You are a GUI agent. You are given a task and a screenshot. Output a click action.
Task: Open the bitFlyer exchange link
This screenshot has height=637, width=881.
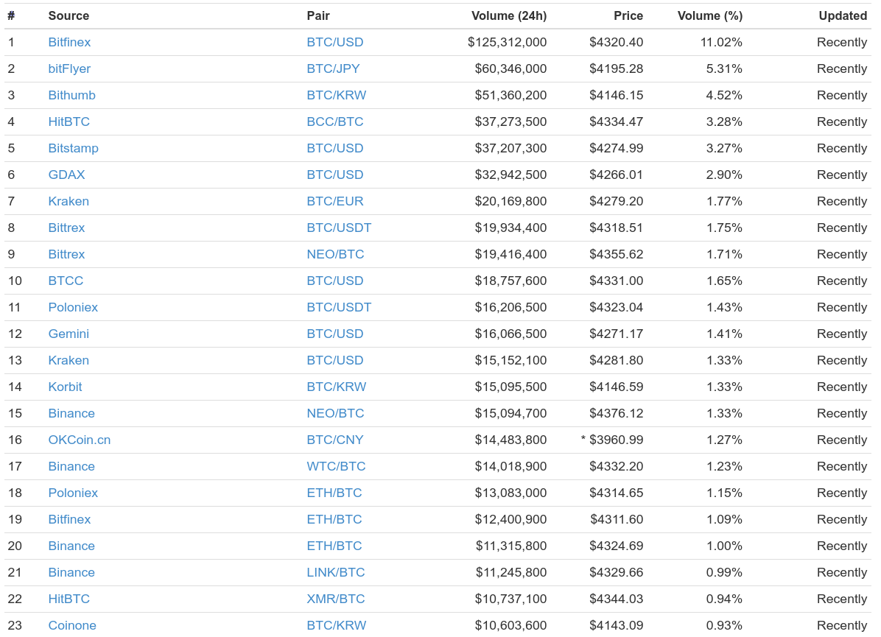click(69, 68)
